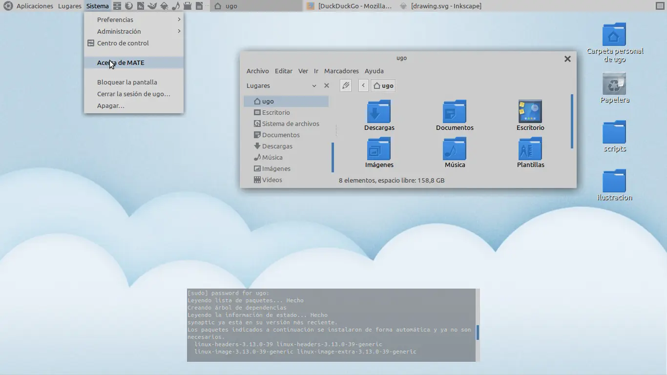Switch to the drawing.svg Inkscape taskbar window

click(442, 6)
